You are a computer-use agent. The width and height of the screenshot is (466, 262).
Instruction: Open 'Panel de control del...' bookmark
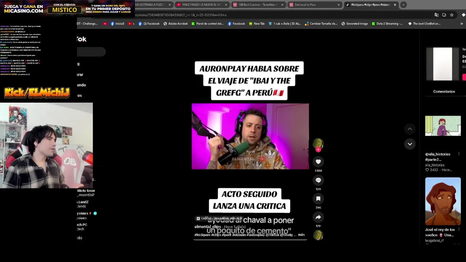click(x=207, y=24)
